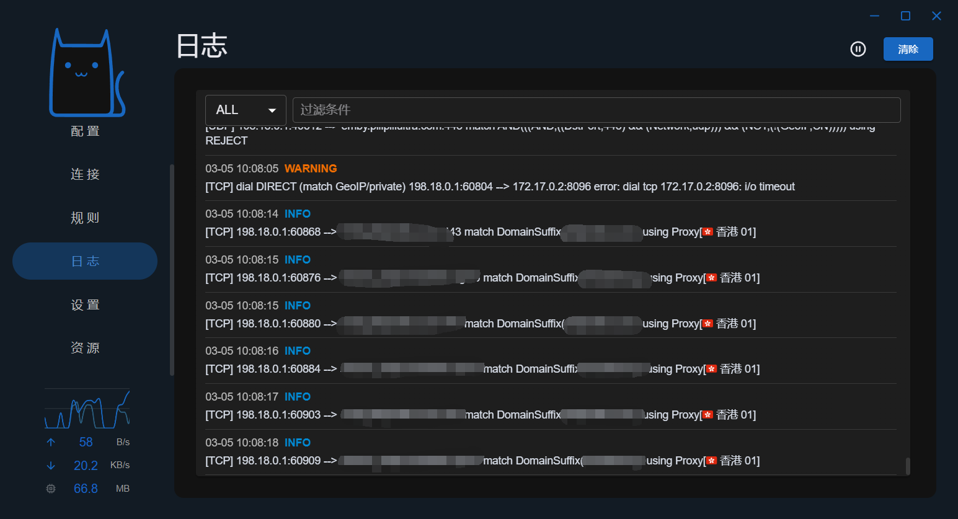The height and width of the screenshot is (519, 958).
Task: Click the 清除 button to clear logs
Action: pos(908,49)
